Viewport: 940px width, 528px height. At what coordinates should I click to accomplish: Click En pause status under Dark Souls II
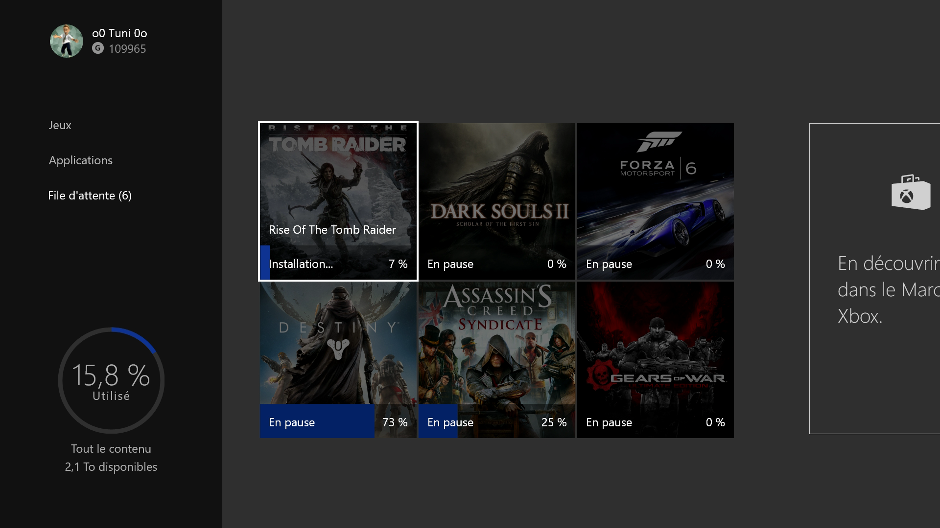(x=450, y=264)
